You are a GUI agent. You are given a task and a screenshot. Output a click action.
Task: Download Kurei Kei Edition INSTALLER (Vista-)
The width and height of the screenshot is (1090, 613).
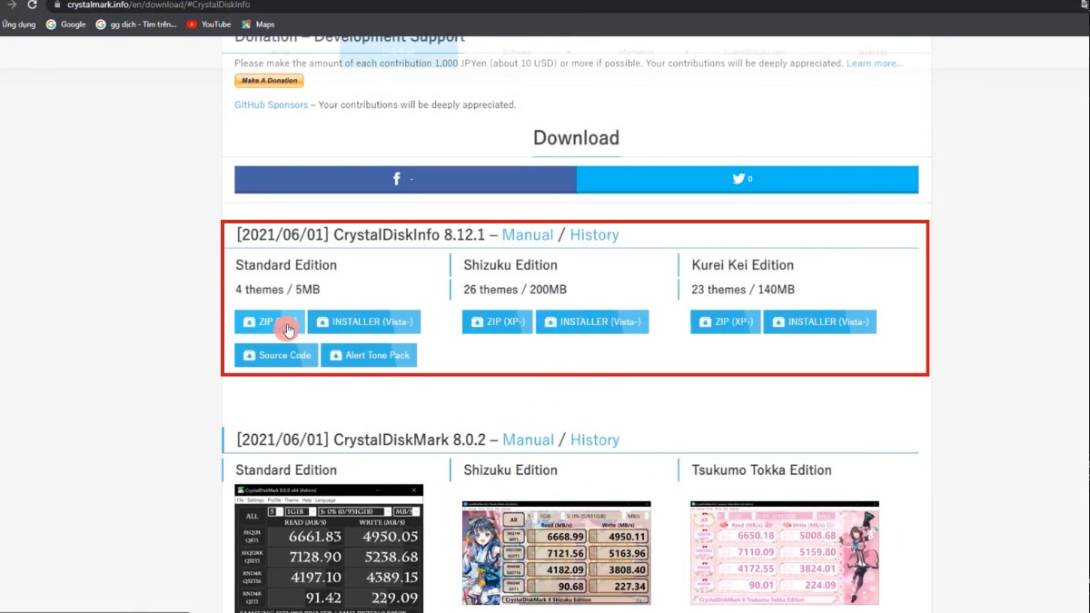820,321
